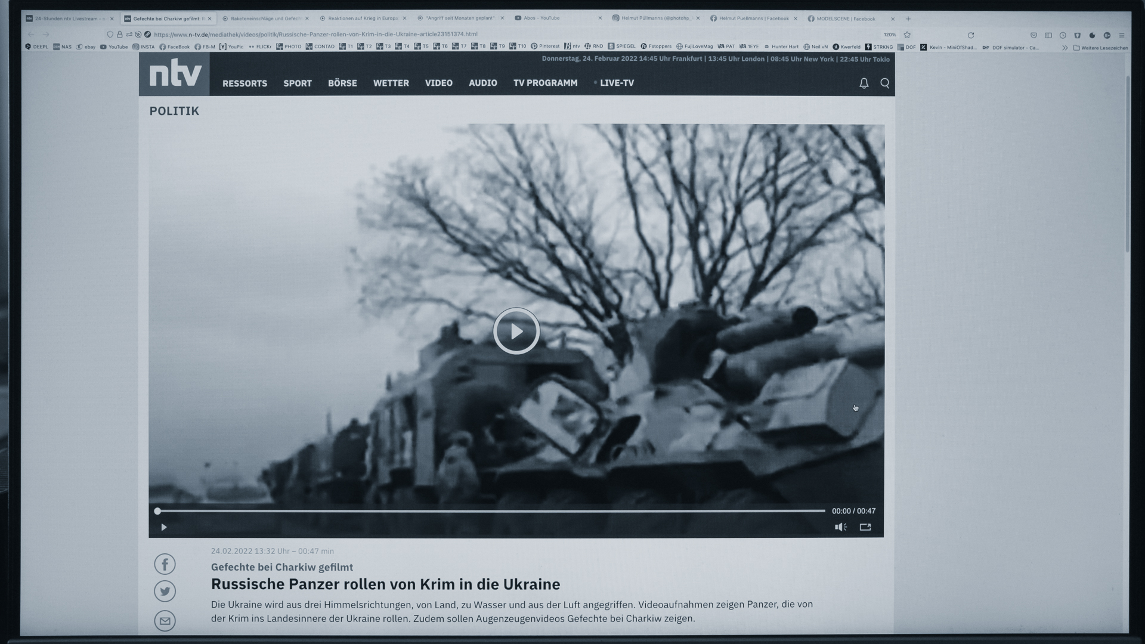Share article via email icon
Screen dimensions: 1145x644
coord(165,621)
